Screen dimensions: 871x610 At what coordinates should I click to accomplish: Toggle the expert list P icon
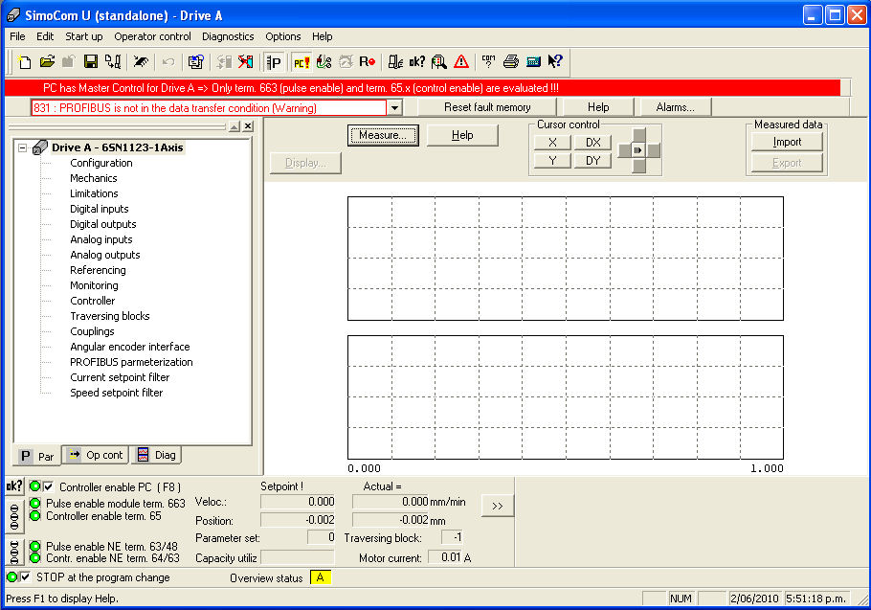coord(274,61)
